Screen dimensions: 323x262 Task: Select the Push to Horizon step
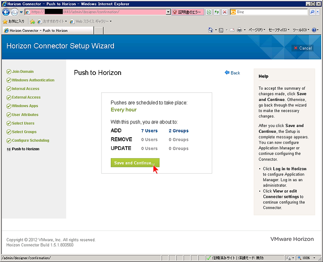(26, 149)
